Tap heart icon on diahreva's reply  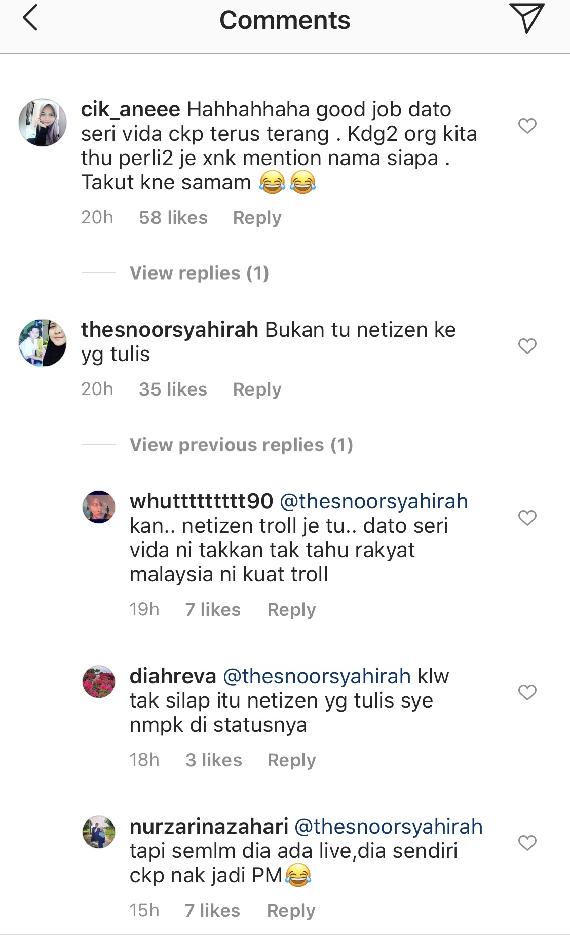pos(527,692)
